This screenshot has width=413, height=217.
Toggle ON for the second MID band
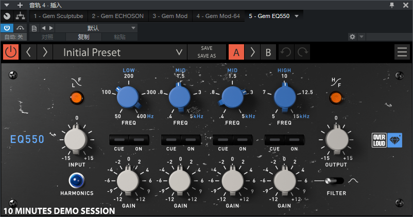tap(243, 140)
